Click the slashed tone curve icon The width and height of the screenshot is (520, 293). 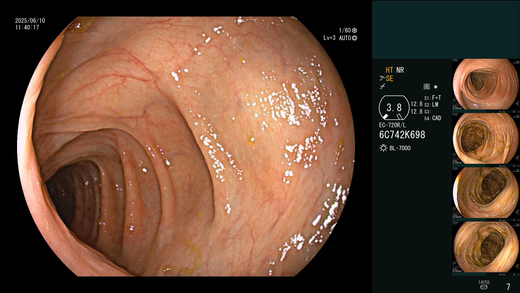tap(382, 87)
